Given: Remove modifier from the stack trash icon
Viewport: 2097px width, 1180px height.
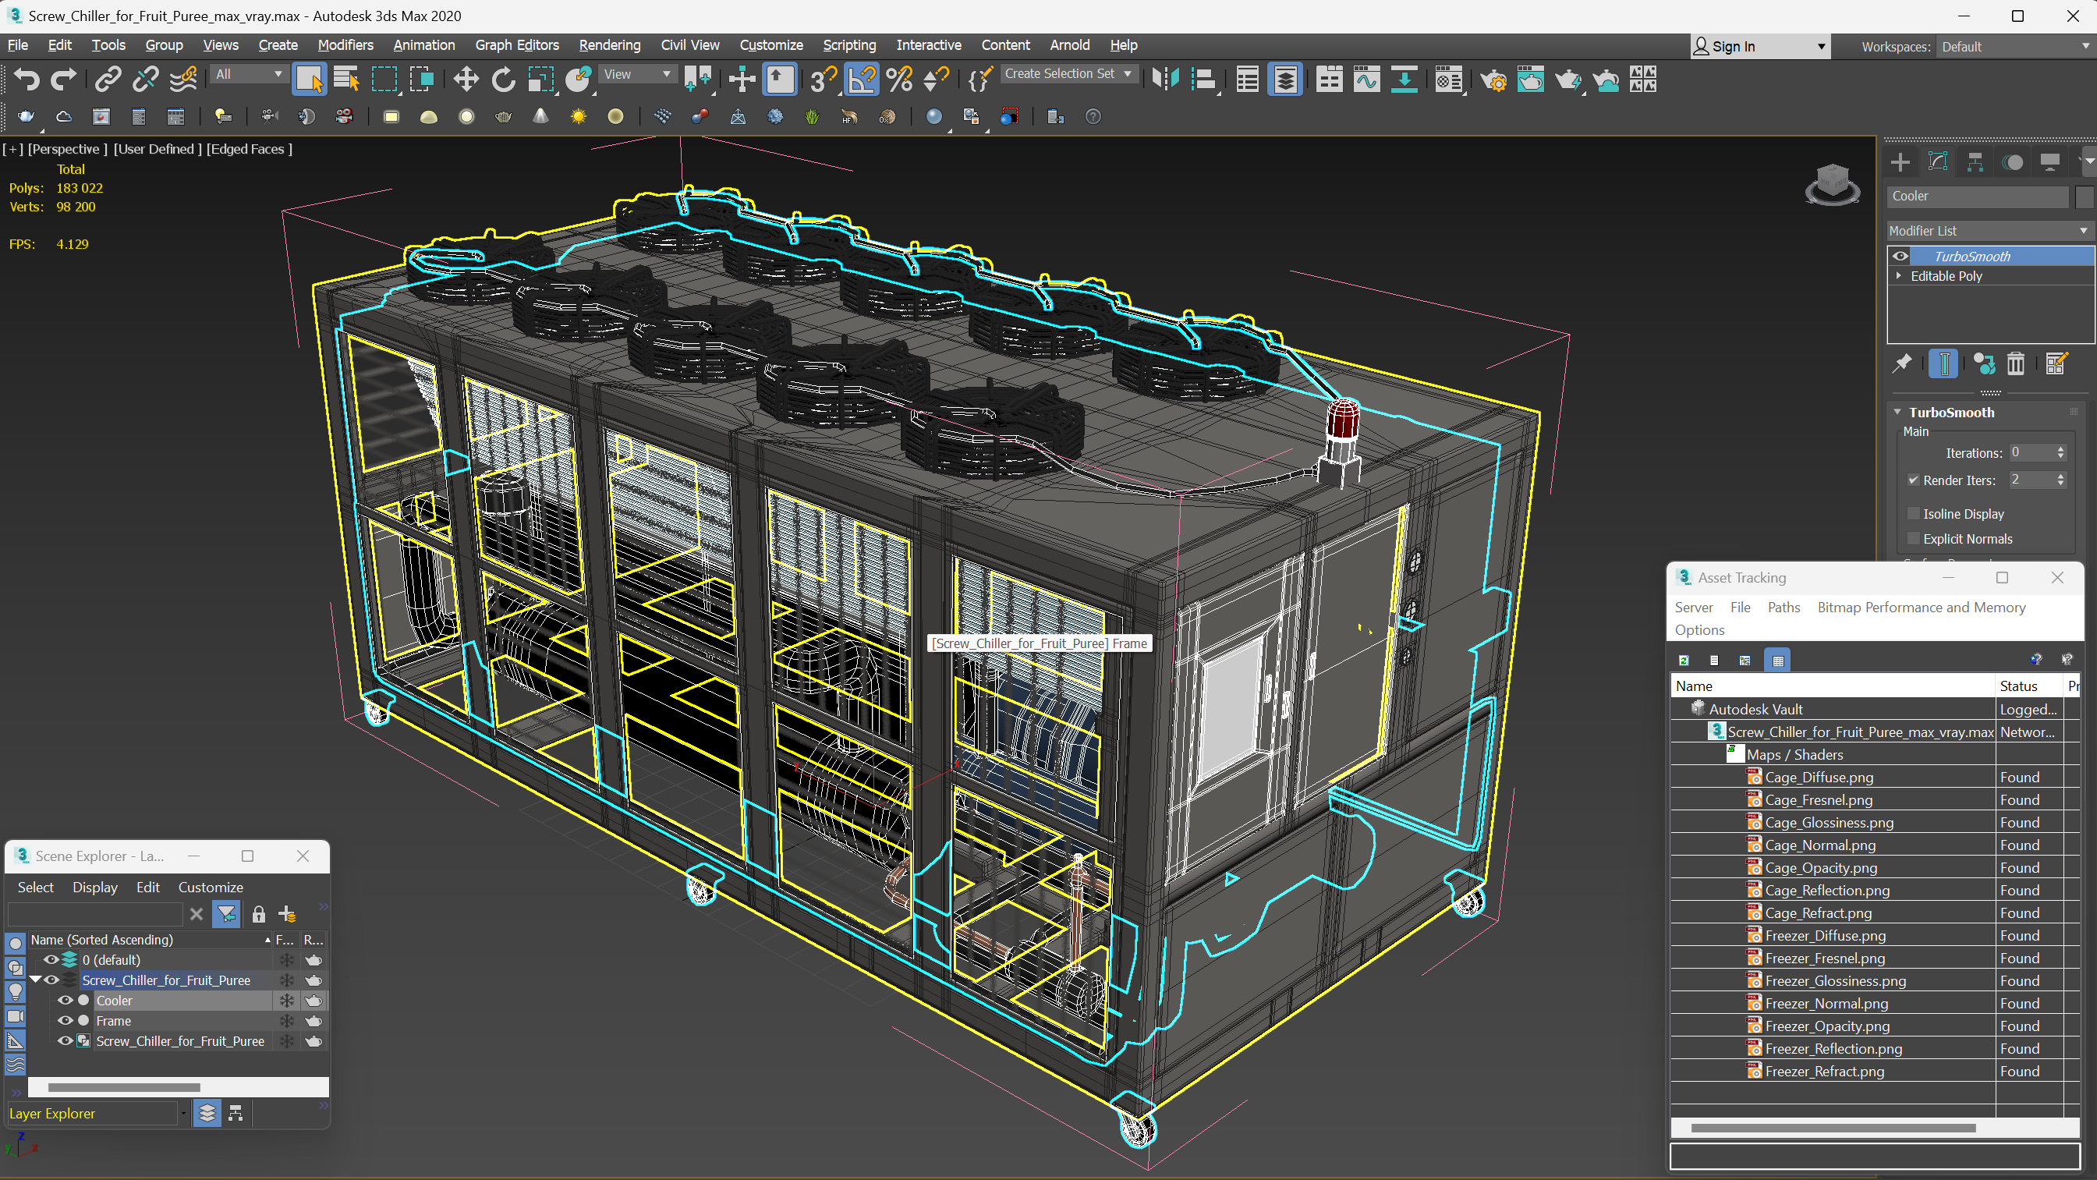Looking at the screenshot, I should [x=2016, y=364].
